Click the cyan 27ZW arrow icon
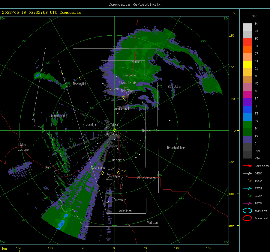Image resolution: width=270 pixels, height=252 pixels. point(247,188)
